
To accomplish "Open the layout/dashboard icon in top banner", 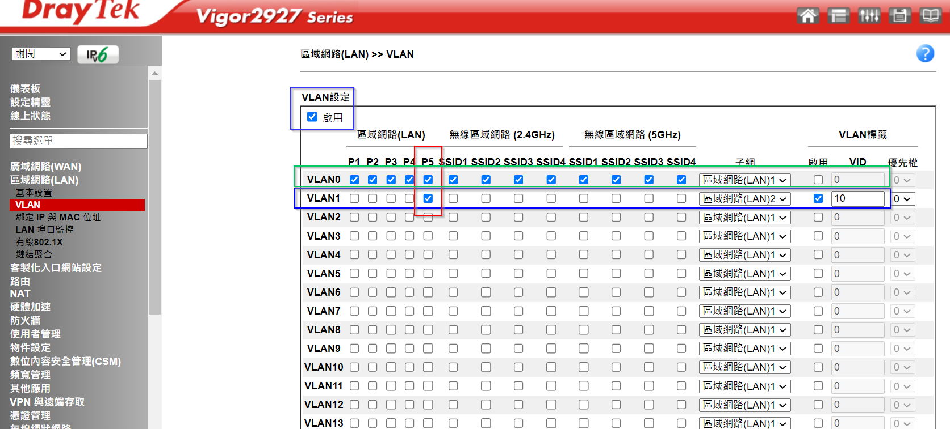I will 838,15.
